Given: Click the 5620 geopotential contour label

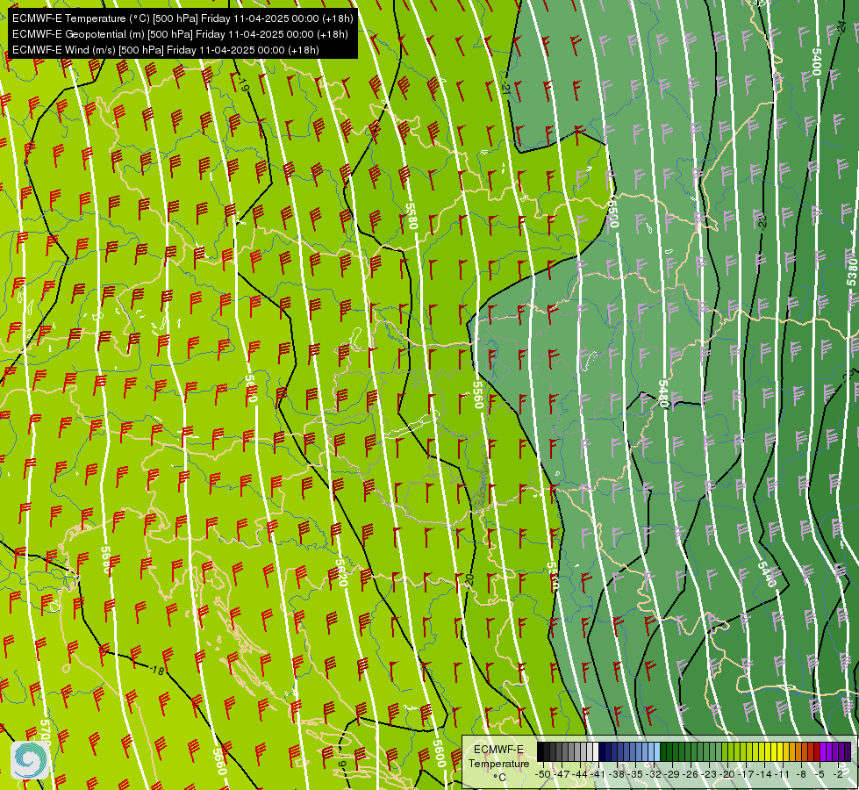Looking at the screenshot, I should pos(342,572).
